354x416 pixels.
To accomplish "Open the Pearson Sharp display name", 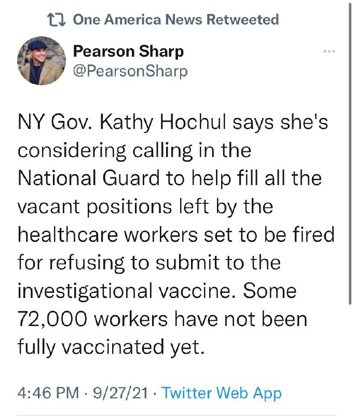I will click(128, 51).
